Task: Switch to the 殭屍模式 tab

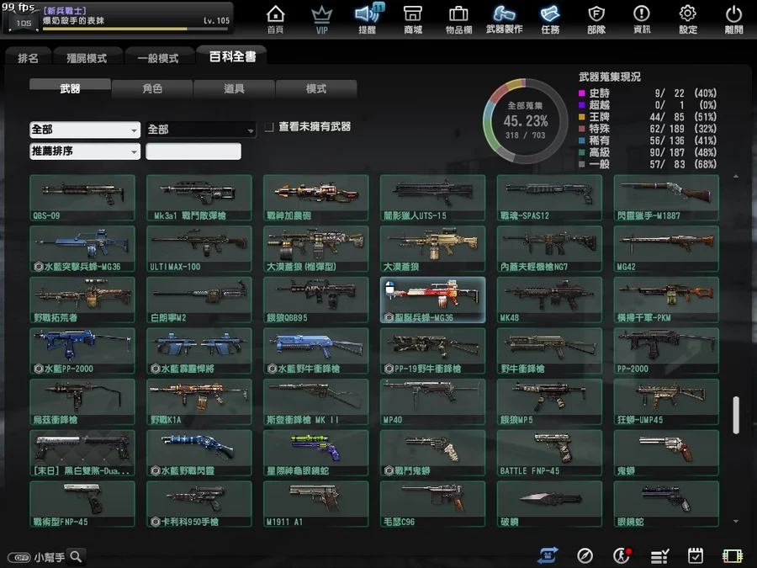Action: [87, 58]
